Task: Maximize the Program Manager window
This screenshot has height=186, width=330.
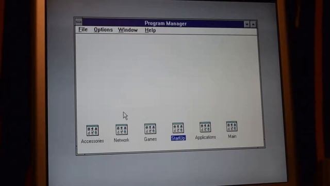Action: 253,24
